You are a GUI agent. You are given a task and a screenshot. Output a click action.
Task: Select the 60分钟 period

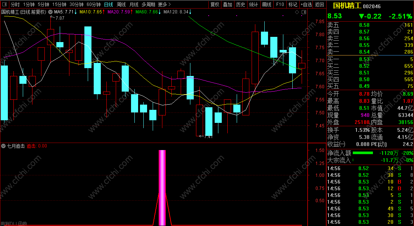tap(94, 4)
